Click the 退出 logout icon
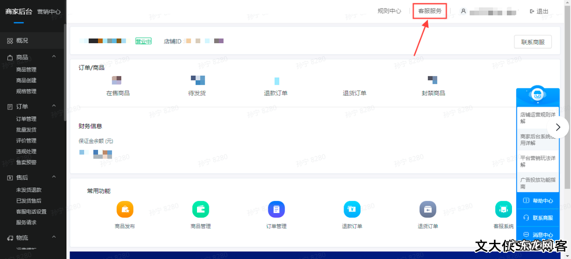571x259 pixels. click(532, 11)
